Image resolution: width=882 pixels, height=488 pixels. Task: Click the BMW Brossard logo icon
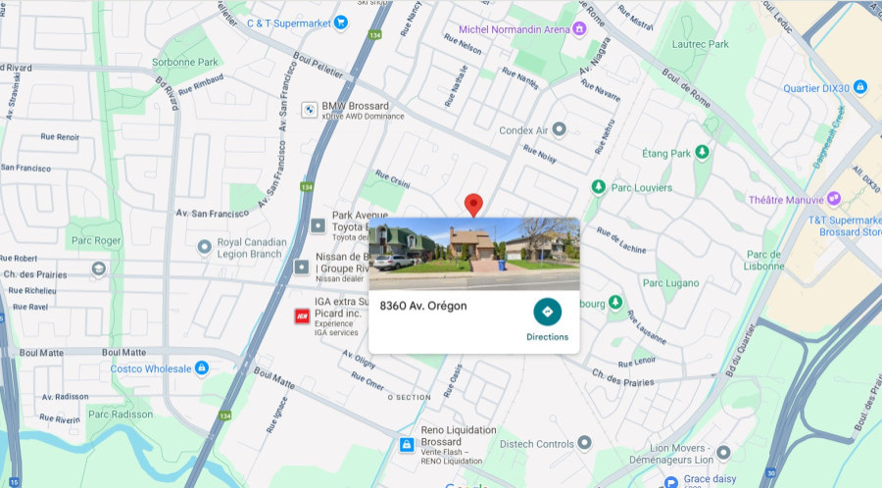click(x=310, y=110)
